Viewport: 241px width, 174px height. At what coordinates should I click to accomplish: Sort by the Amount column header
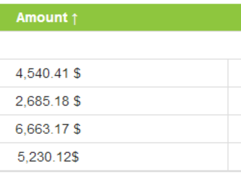[x=42, y=18]
